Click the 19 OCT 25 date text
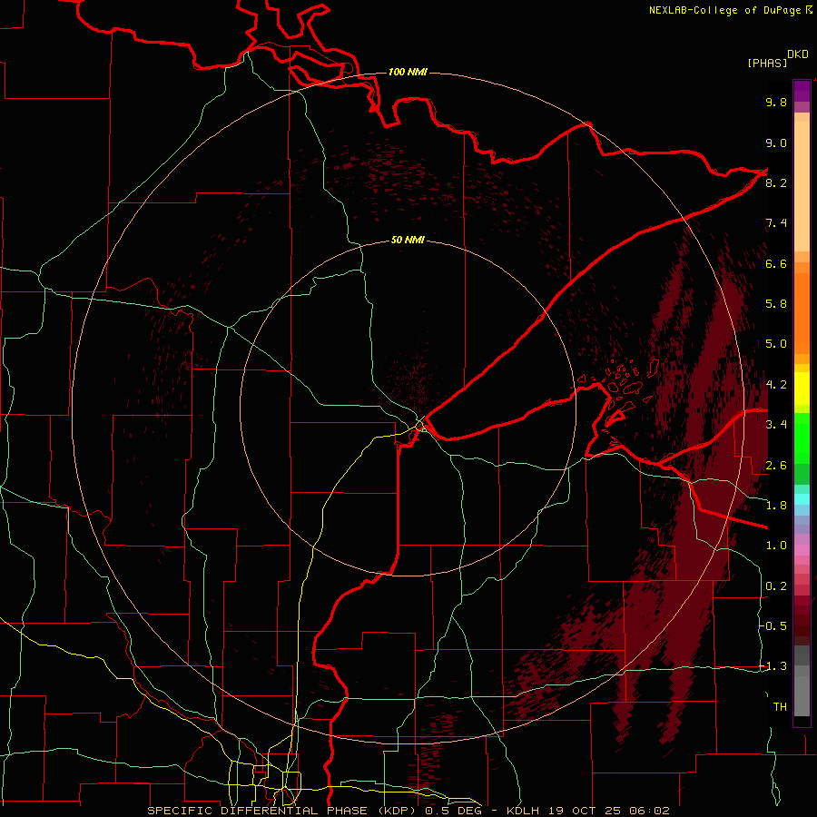817x817 pixels. tap(586, 811)
